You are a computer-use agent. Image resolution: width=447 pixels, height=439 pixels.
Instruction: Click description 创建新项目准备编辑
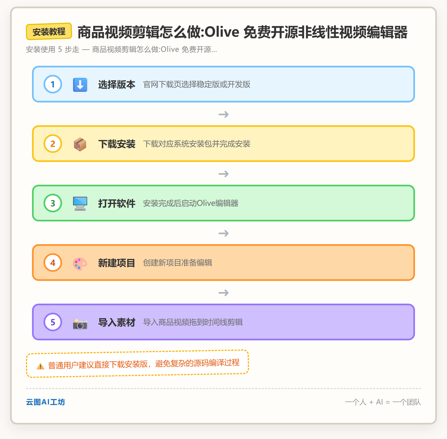[178, 263]
